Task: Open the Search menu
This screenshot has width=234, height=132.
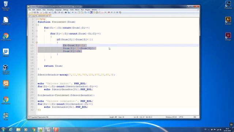Action: 38,10
